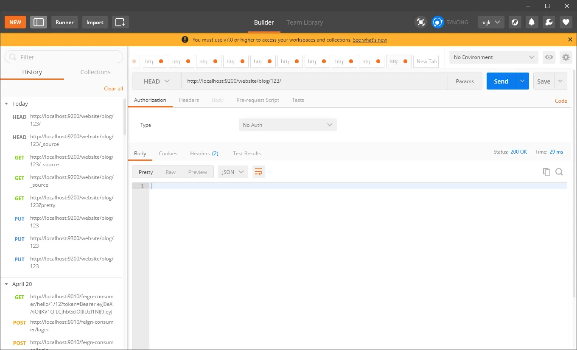Click the SYNCING status icon
The image size is (577, 350).
pos(437,22)
